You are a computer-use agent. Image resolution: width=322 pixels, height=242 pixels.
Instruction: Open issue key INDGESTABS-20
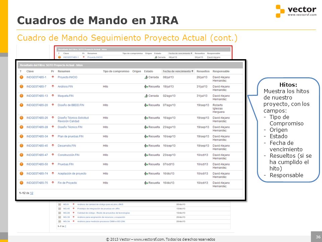click(37, 105)
